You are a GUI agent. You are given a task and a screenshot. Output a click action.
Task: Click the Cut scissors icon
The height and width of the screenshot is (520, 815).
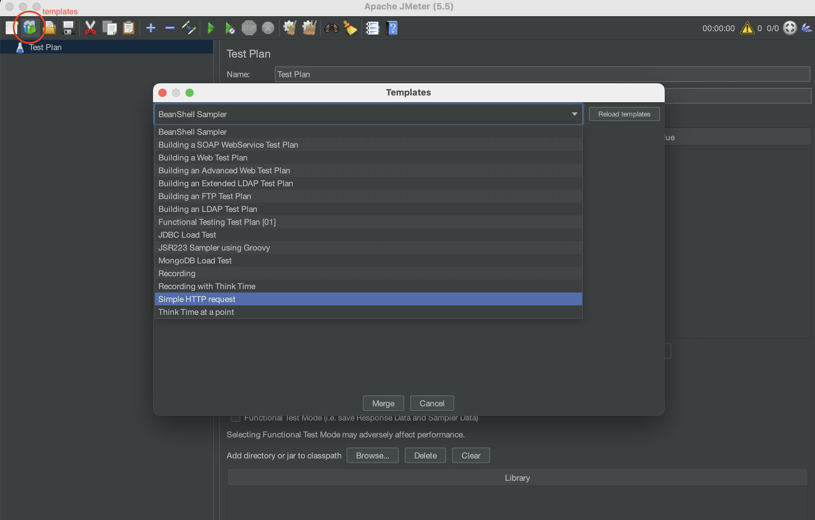[90, 28]
